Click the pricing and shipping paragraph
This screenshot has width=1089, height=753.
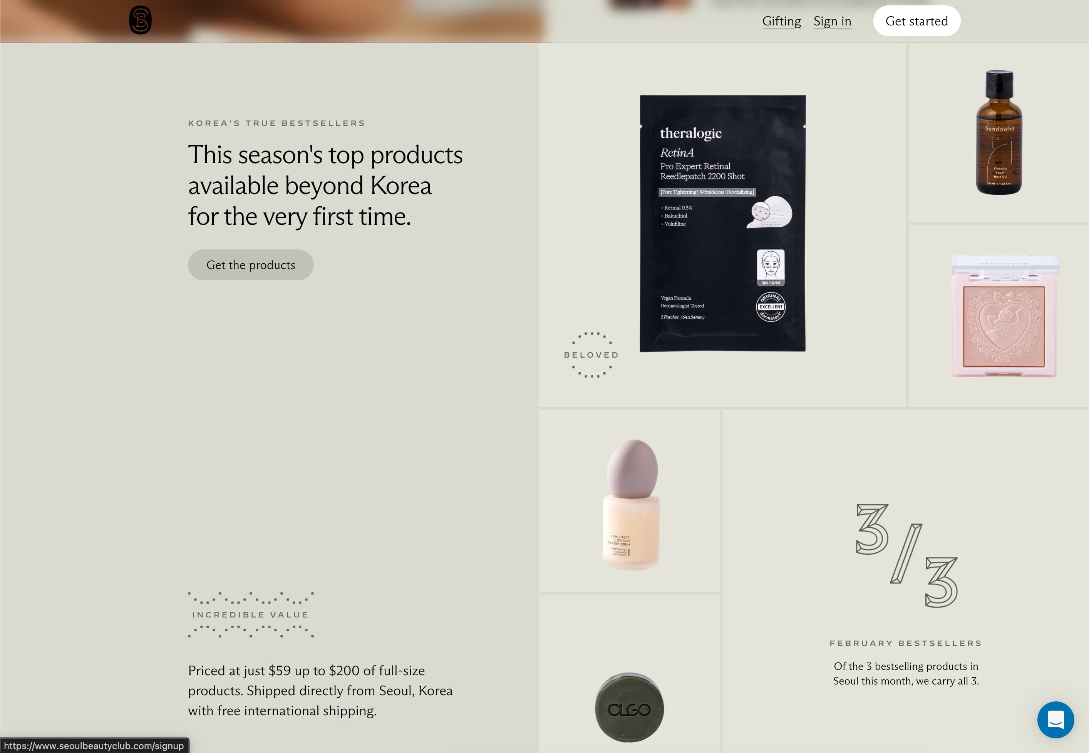(320, 690)
